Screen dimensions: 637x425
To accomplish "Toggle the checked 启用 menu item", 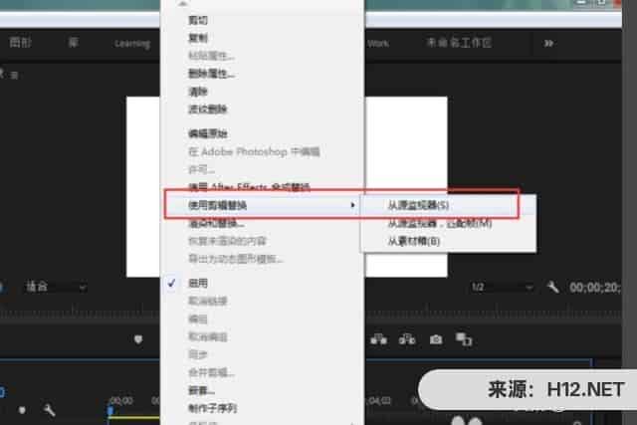I will point(198,283).
